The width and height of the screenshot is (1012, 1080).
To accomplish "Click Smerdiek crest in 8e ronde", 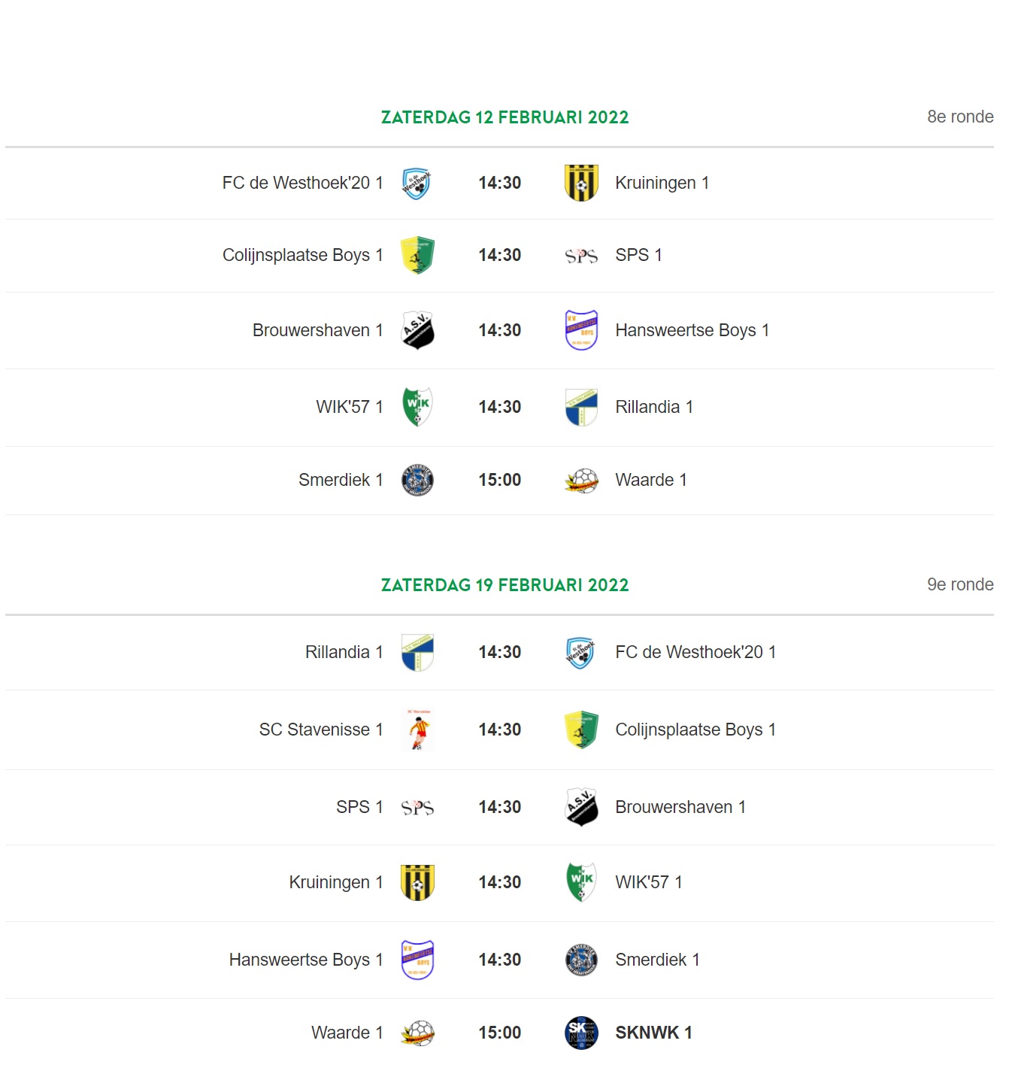I will pos(418,480).
